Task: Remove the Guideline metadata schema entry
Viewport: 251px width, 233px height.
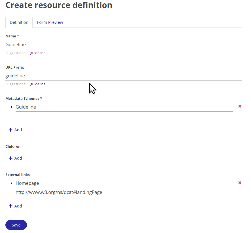Action: [240, 106]
